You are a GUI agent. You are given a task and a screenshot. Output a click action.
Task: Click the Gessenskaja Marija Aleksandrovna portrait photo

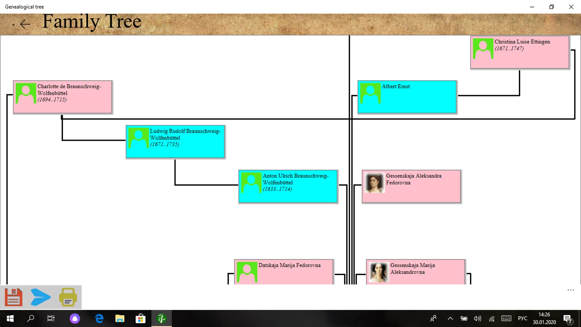coord(379,272)
